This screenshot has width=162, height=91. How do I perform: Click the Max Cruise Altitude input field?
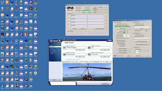pos(125,33)
